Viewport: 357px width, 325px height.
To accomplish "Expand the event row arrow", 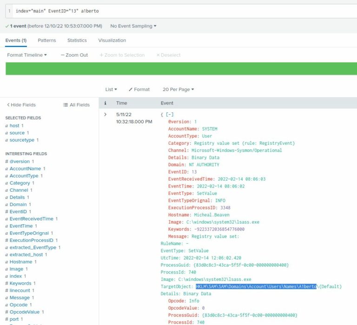I will [105, 114].
